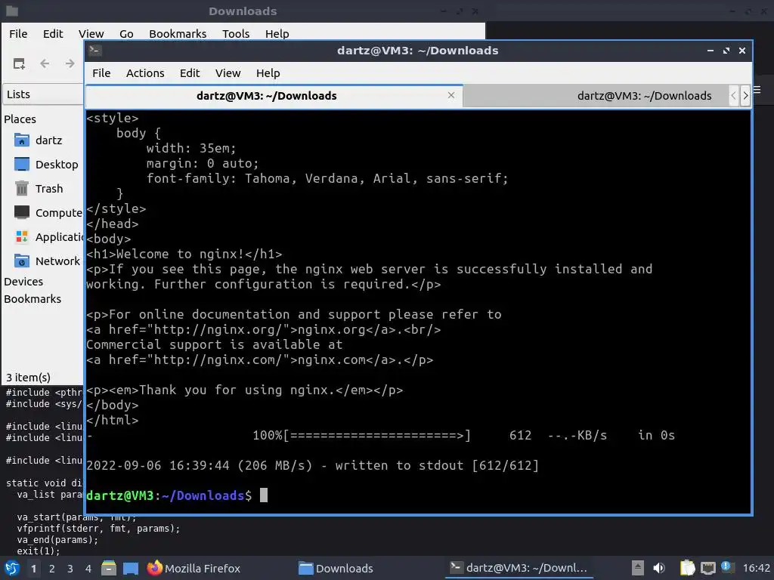
Task: Click the new tab icon in file manager
Action: coord(19,63)
